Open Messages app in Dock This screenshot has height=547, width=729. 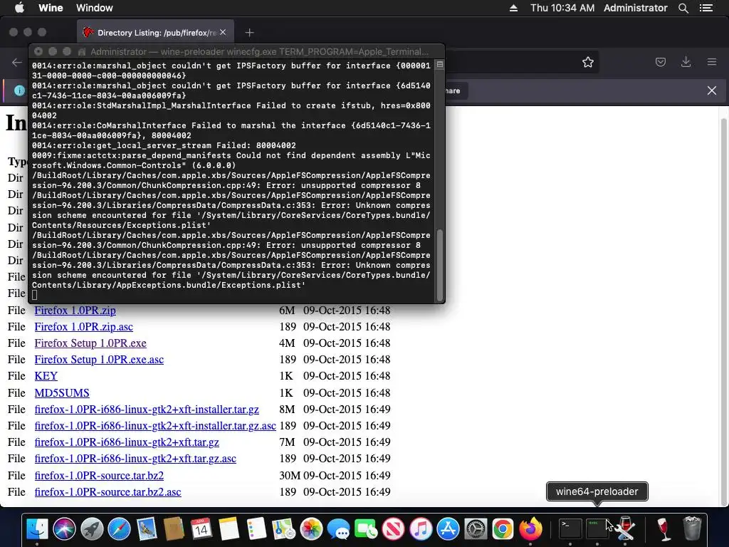pyautogui.click(x=338, y=529)
